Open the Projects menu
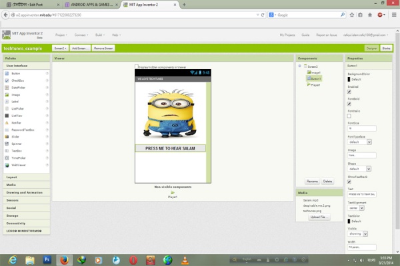 pyautogui.click(x=61, y=34)
